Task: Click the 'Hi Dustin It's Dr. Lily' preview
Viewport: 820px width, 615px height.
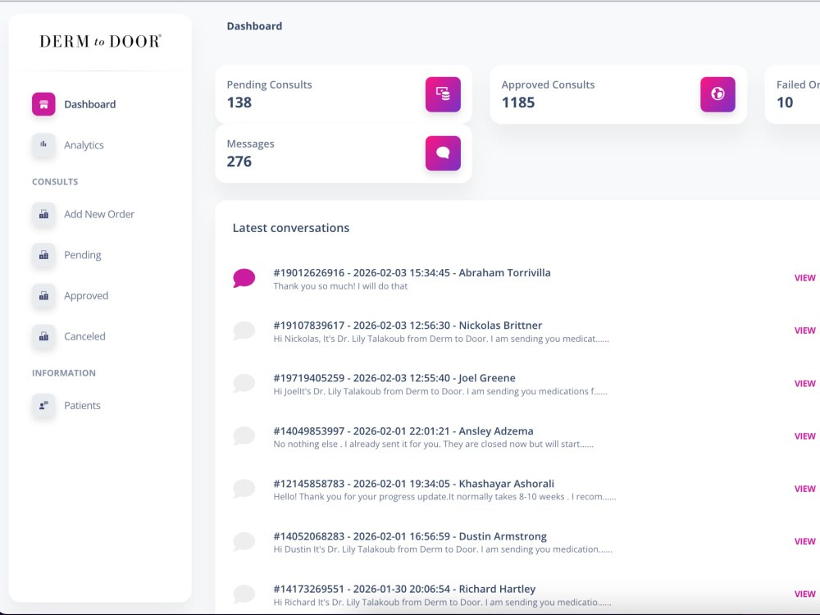Action: point(443,549)
